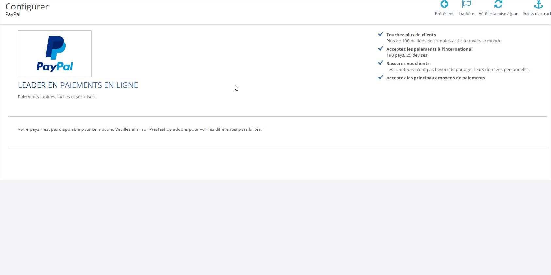Click Acceptez les principaux moyens de paiements
This screenshot has width=551, height=275.
pyautogui.click(x=436, y=78)
